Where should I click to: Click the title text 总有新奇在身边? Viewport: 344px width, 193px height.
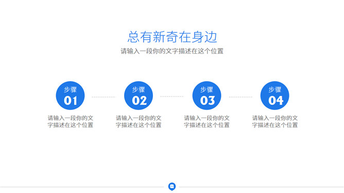(x=172, y=37)
